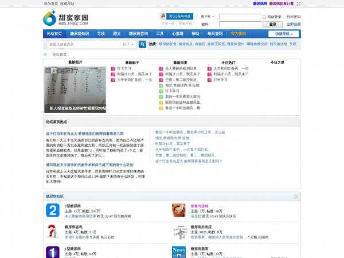Collapse the 糖尿病知识 section toggle icon

(296, 196)
